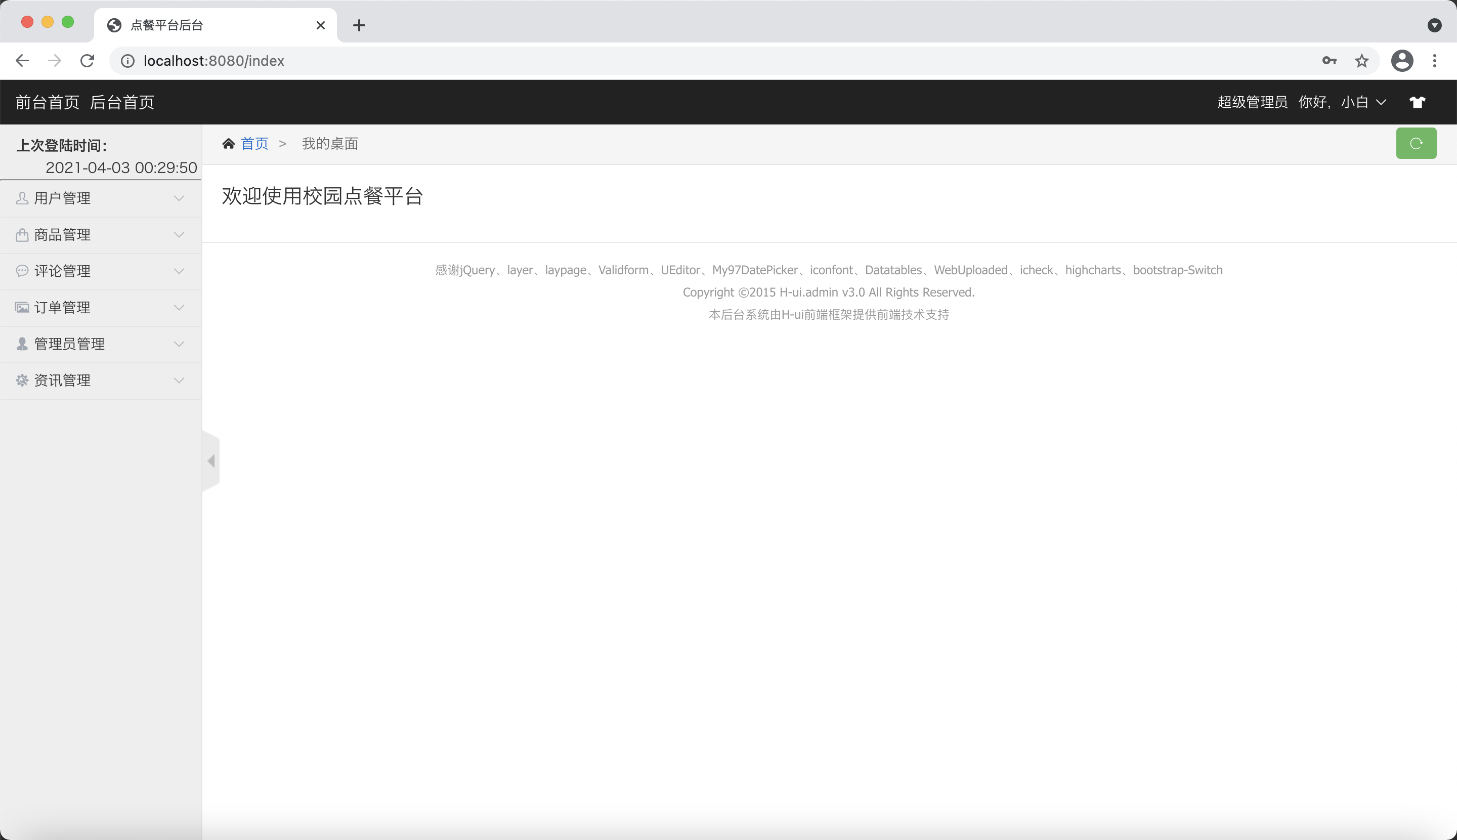Viewport: 1457px width, 840px height.
Task: Click the home icon in breadcrumb
Action: click(x=228, y=143)
